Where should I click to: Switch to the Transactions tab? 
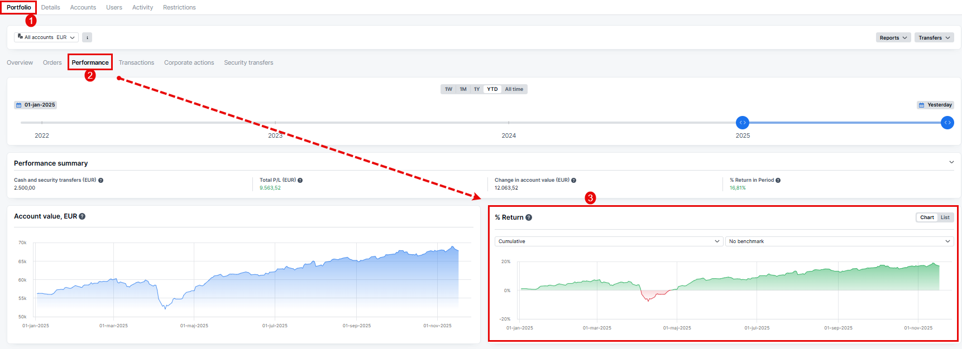click(x=136, y=62)
